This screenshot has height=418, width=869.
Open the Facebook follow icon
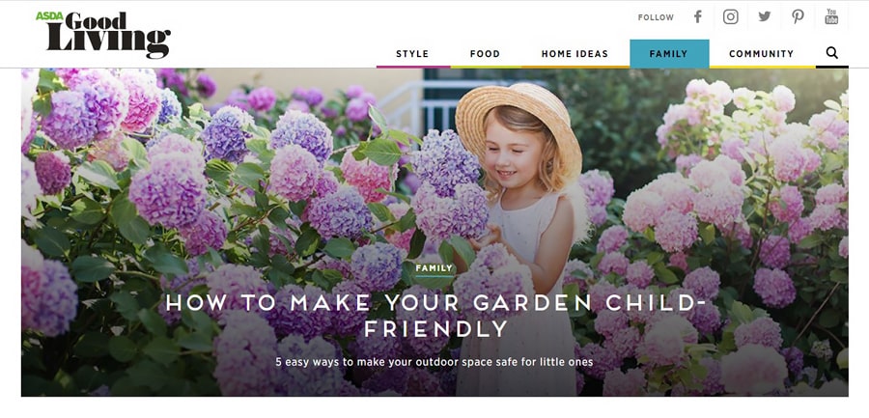698,16
